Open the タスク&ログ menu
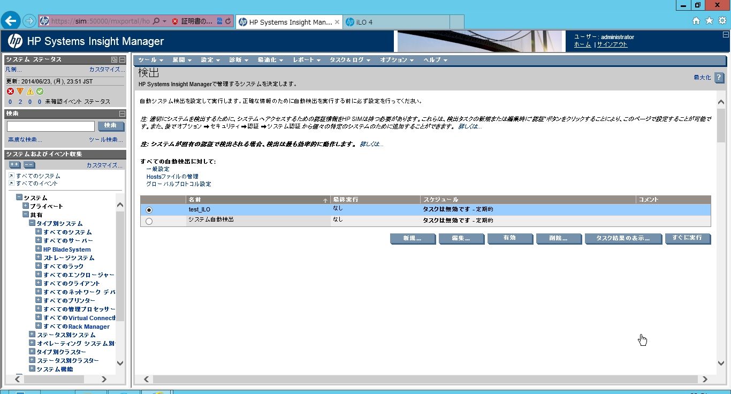The width and height of the screenshot is (731, 394). pyautogui.click(x=350, y=60)
